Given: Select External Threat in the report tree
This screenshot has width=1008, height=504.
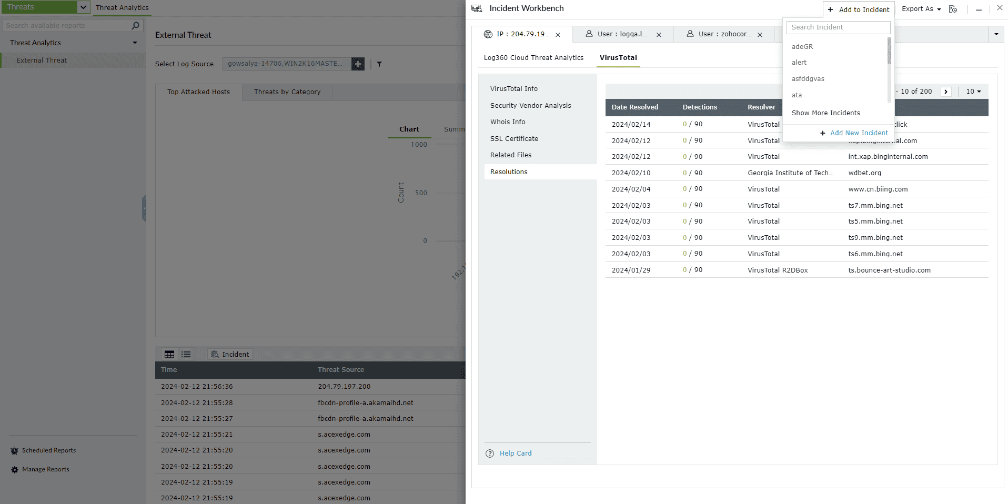Looking at the screenshot, I should pyautogui.click(x=74, y=61).
